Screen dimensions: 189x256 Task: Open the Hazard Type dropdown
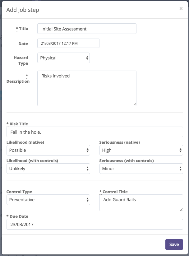(x=63, y=58)
